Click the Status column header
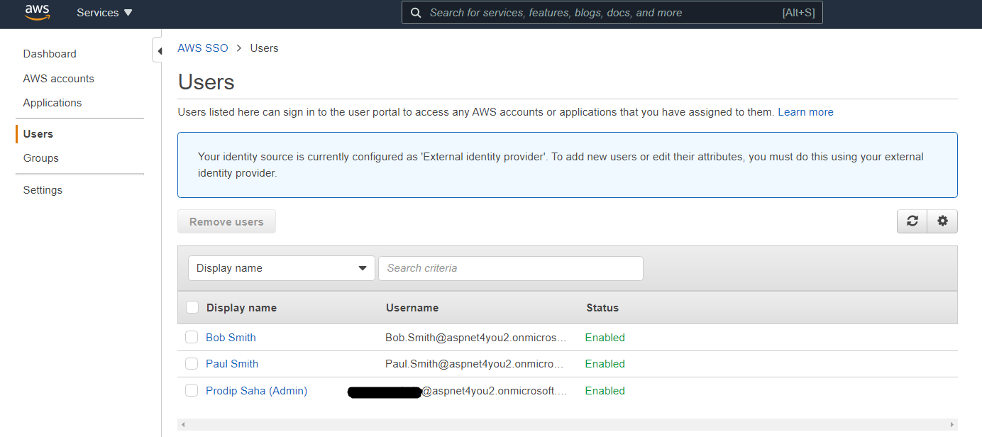The image size is (982, 437). pos(602,308)
